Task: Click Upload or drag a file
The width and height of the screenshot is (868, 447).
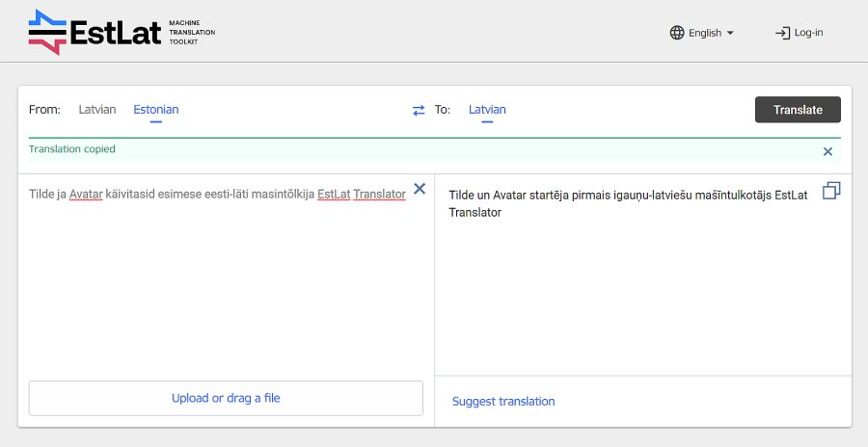Action: pos(226,398)
